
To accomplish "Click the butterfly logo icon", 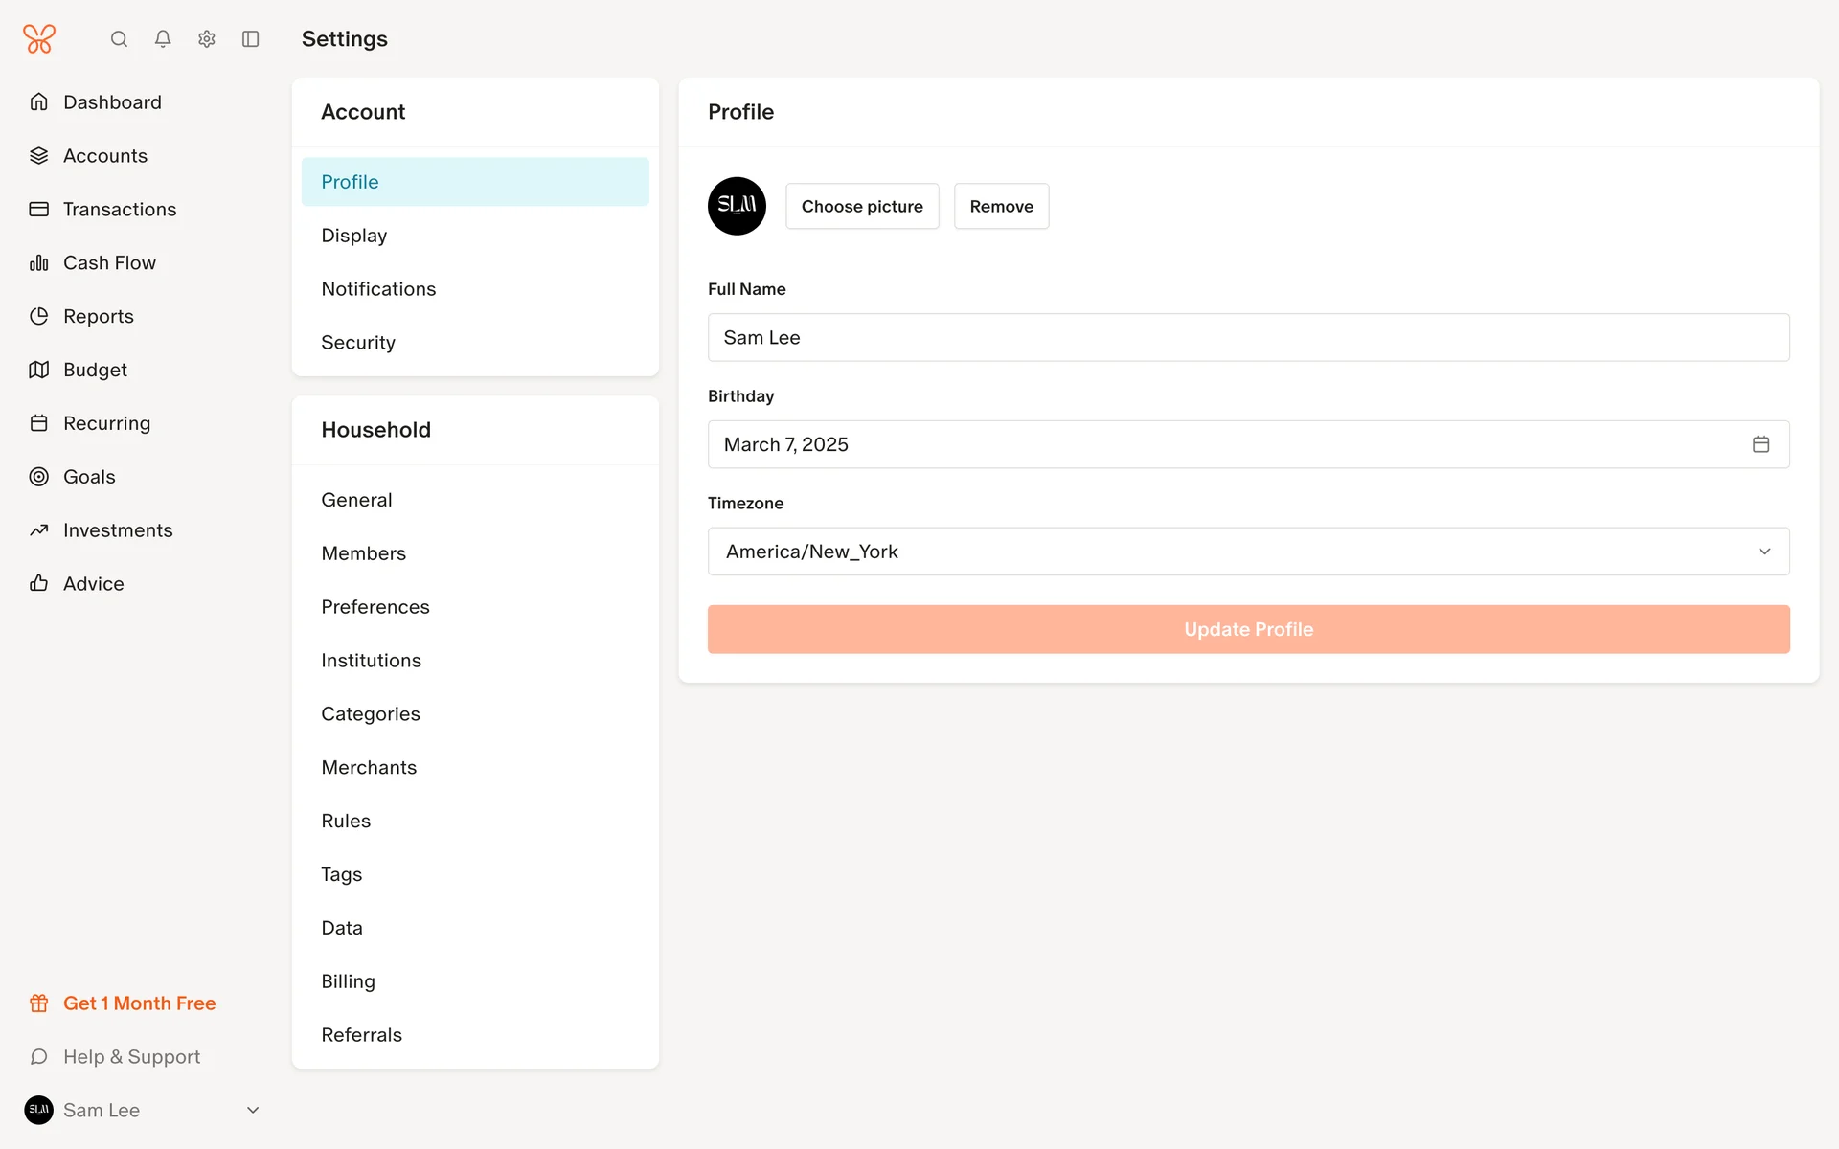I will (39, 39).
